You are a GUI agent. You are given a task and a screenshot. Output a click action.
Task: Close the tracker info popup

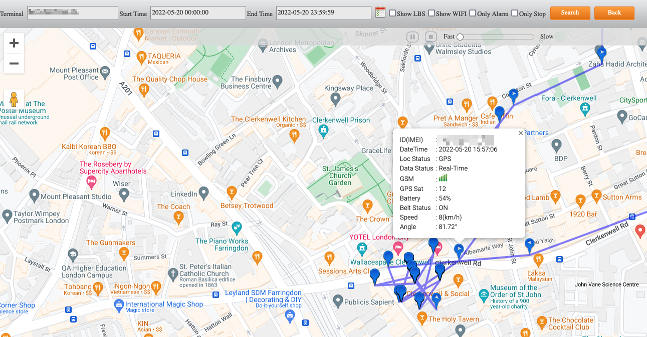[520, 133]
